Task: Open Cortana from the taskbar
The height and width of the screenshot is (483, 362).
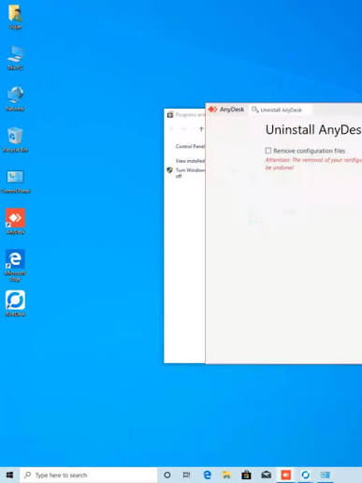Action: pyautogui.click(x=167, y=475)
